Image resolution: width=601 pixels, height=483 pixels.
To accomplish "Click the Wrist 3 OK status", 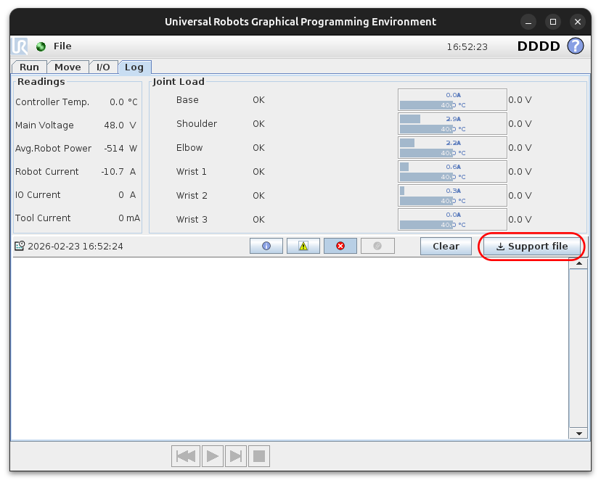I will 258,220.
